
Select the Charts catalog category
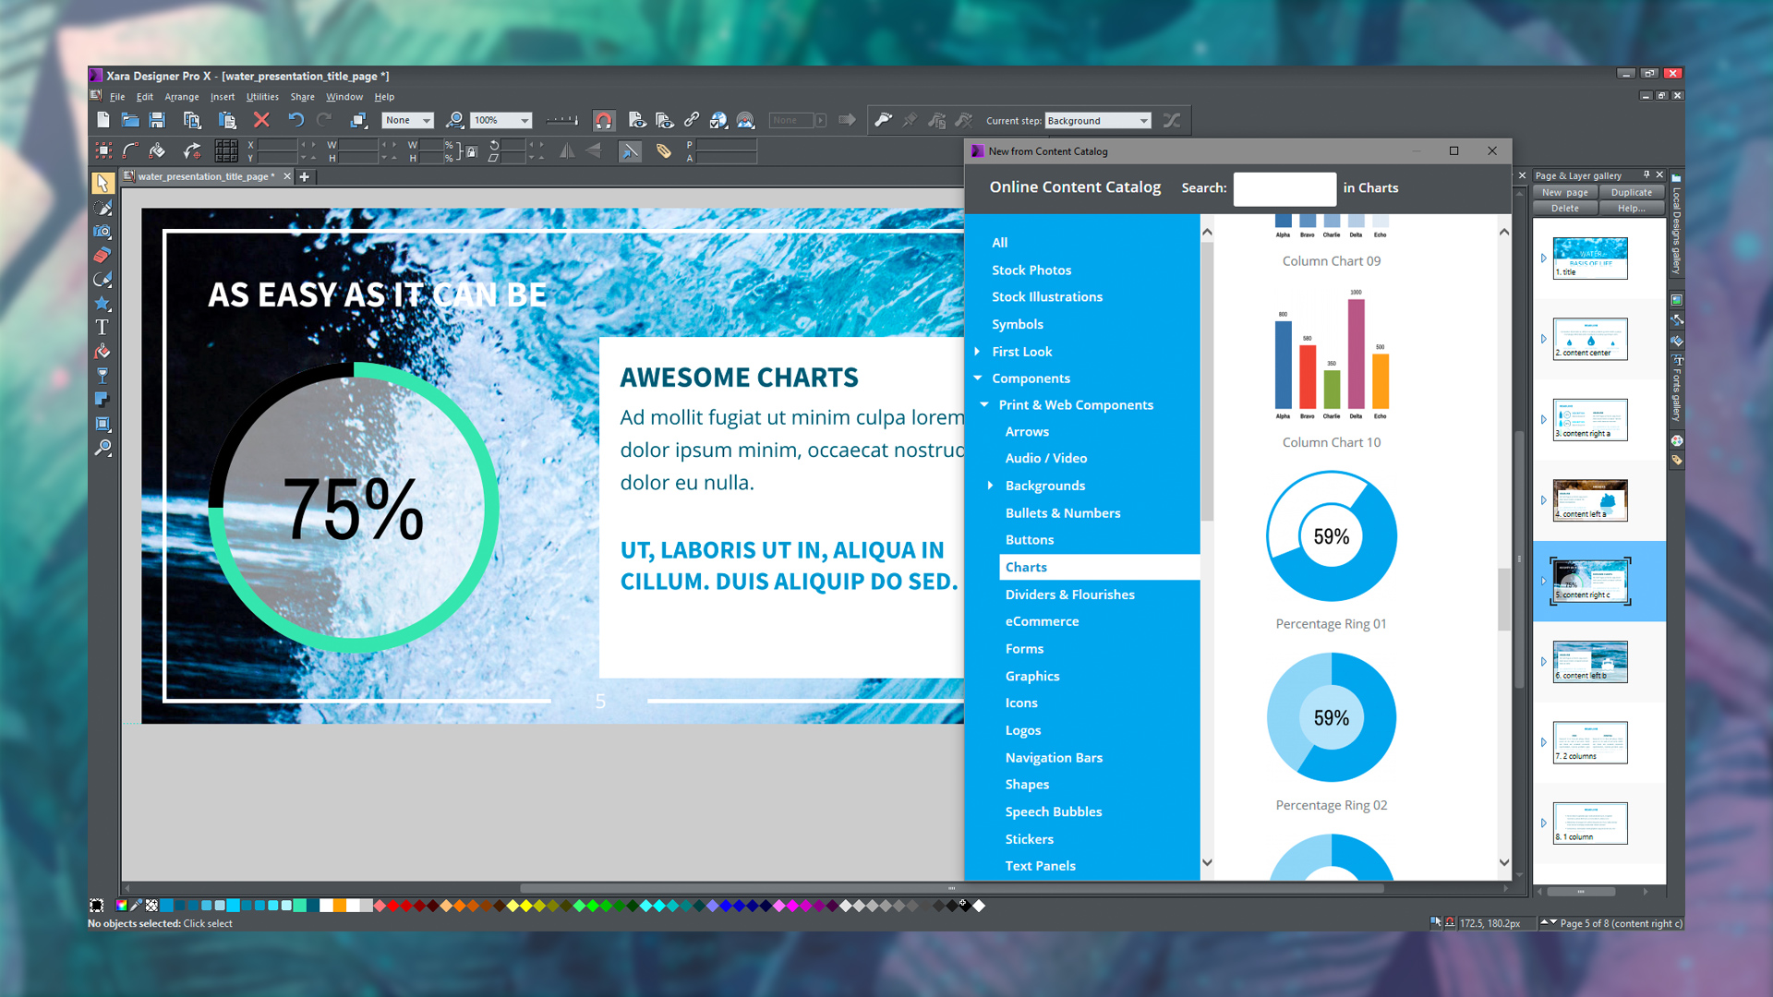click(x=1026, y=567)
